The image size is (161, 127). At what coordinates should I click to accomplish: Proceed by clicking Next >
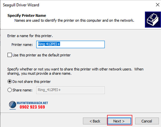(x=119, y=121)
